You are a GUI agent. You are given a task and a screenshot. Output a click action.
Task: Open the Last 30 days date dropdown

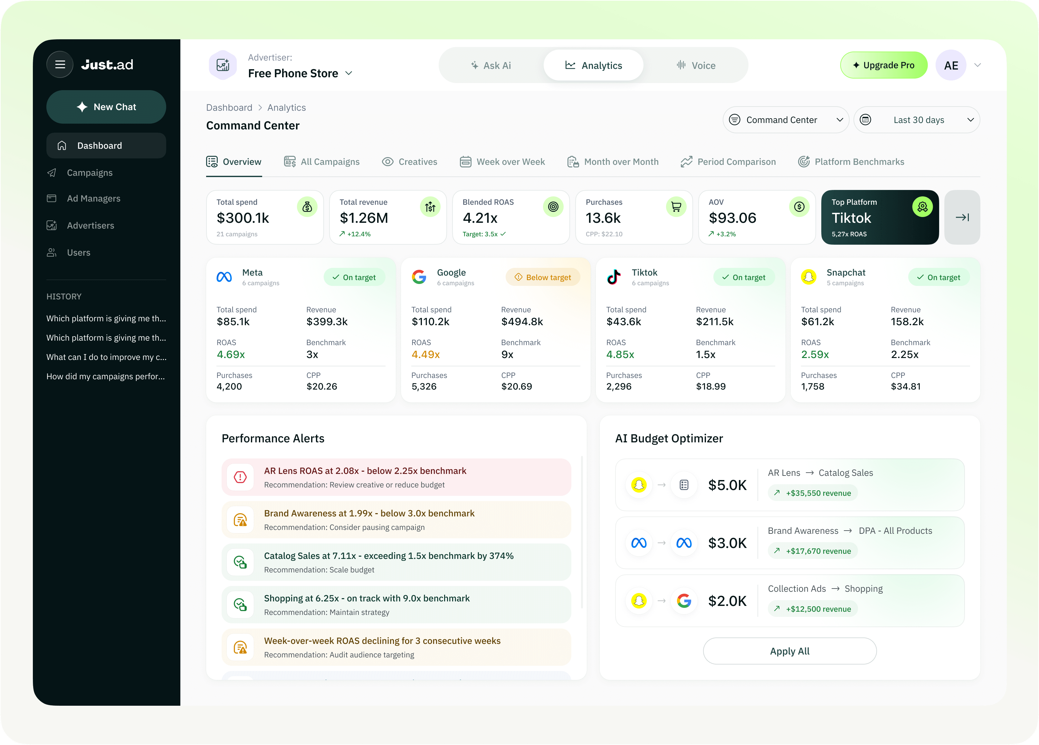917,120
